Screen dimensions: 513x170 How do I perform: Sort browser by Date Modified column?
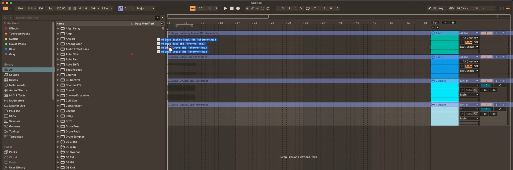[144, 24]
